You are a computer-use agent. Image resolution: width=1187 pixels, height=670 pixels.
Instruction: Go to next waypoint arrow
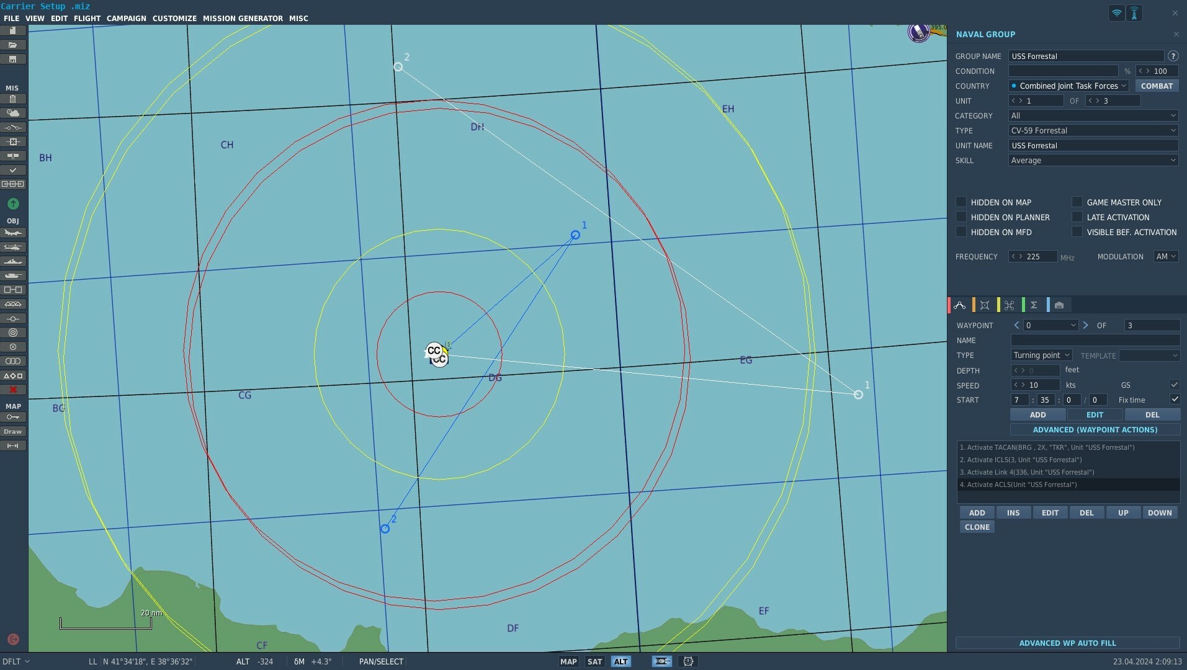pyautogui.click(x=1085, y=325)
